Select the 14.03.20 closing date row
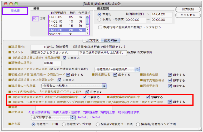The image size is (203, 132). (67, 30)
